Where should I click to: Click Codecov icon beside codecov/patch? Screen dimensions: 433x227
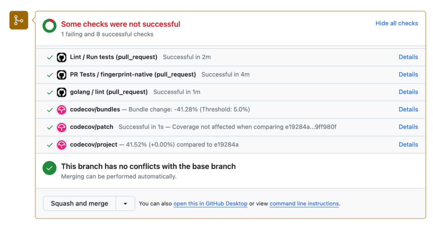click(61, 127)
